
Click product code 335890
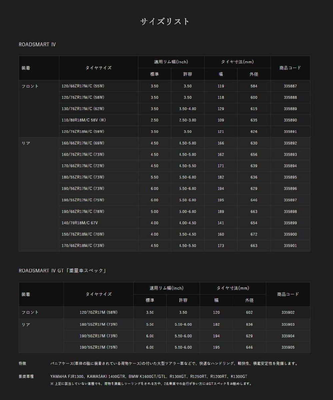coord(290,120)
